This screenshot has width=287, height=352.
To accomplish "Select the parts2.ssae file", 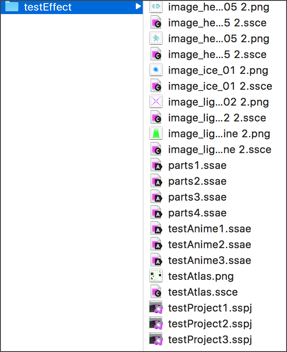I will [x=197, y=181].
